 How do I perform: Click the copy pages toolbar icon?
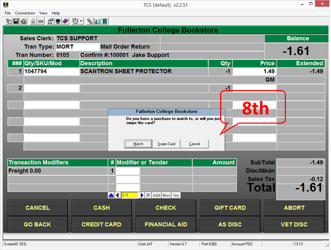tap(9, 21)
